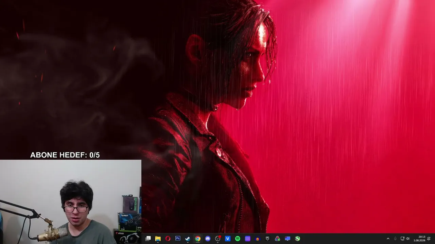Screen dimensions: 435x244
Task: Open Task View from the taskbar
Action: (148, 239)
